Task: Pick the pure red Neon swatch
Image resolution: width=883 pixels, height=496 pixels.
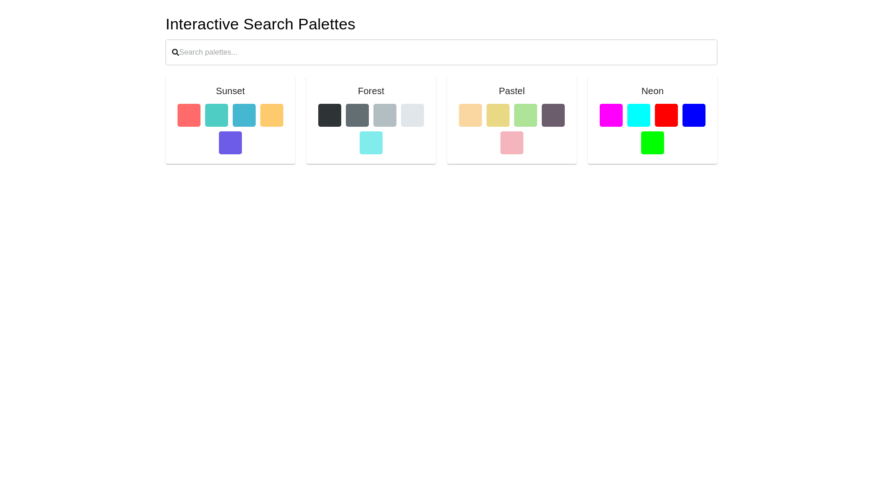Action: 666,115
